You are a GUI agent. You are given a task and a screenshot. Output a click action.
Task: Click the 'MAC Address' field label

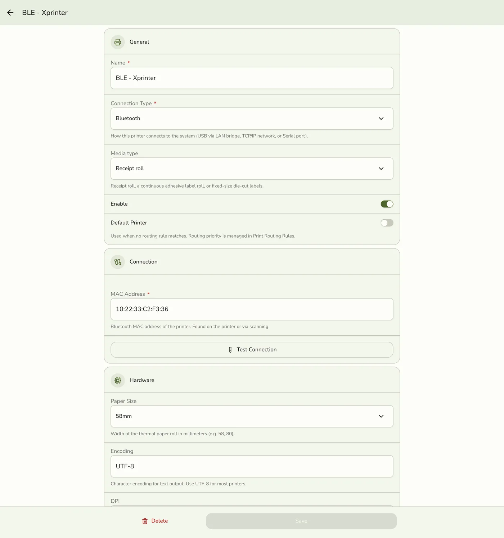(x=128, y=294)
